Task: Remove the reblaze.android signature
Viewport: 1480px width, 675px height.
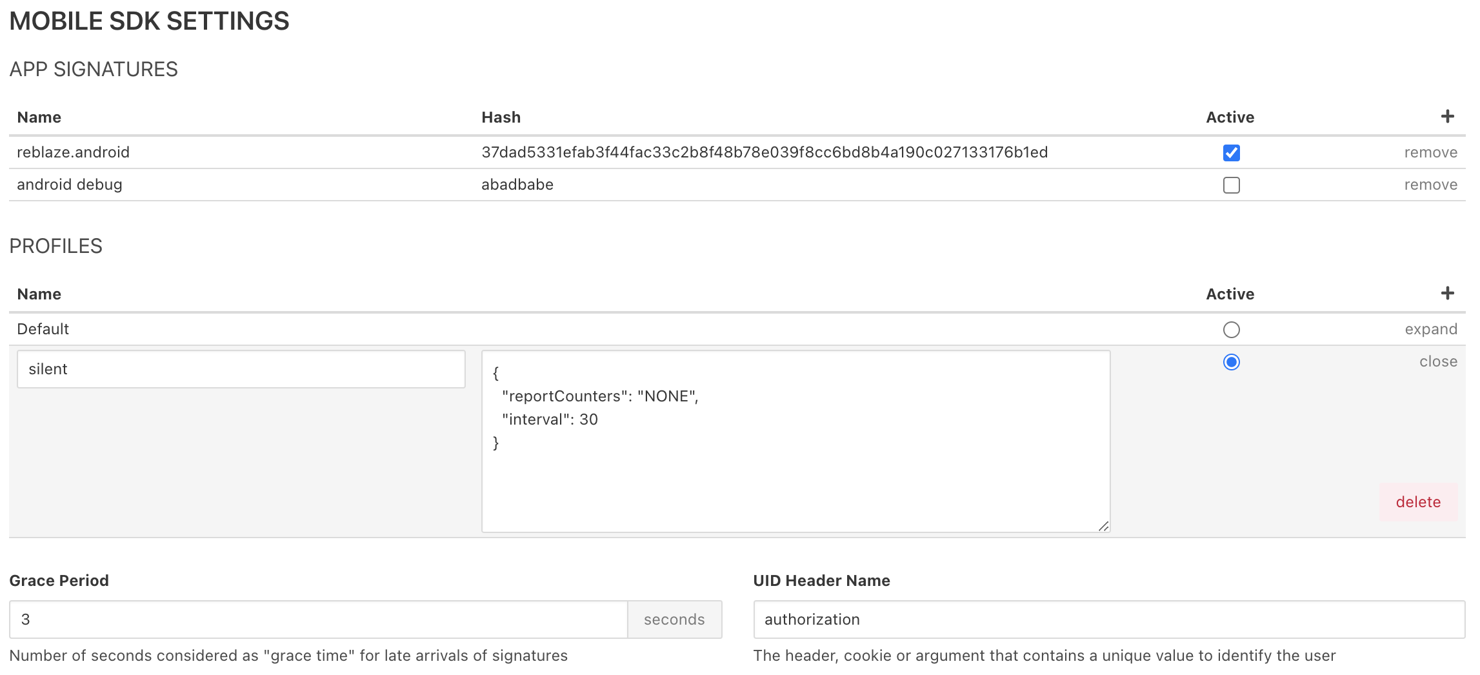Action: pos(1430,152)
